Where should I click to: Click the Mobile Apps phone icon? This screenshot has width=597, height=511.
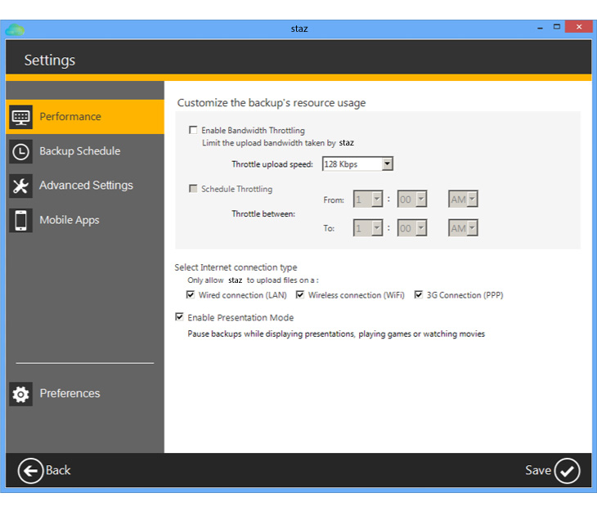point(20,220)
